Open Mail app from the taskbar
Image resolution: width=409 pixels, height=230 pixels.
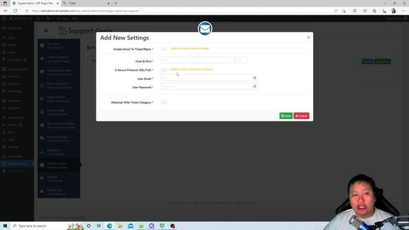130,226
